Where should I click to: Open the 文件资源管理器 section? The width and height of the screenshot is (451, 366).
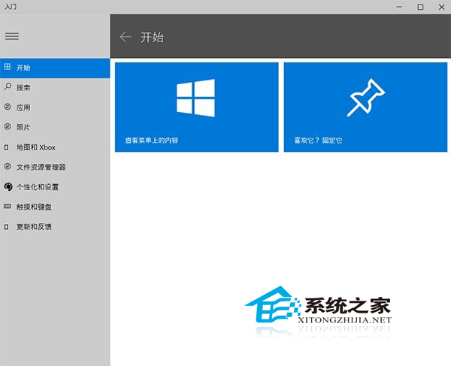click(x=55, y=167)
